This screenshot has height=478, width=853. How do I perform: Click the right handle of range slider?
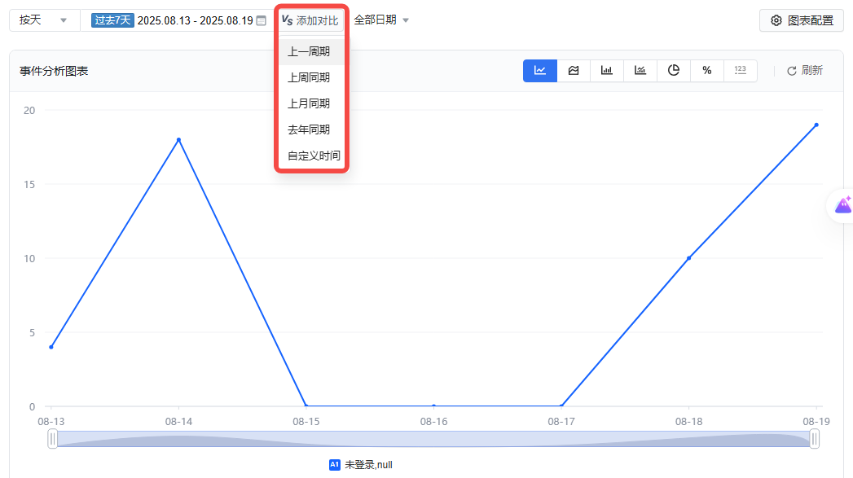[815, 439]
